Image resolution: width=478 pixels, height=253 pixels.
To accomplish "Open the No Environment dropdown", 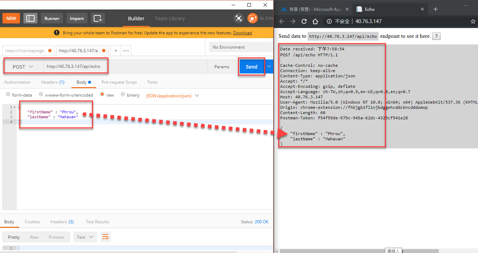I will click(241, 47).
